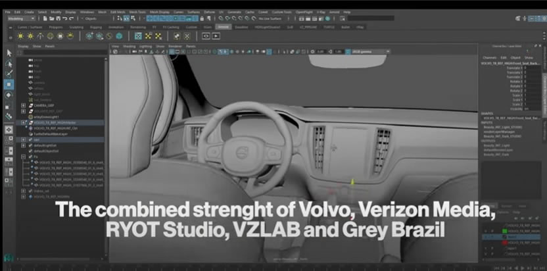Click Translate X channel value field
Screen dimensions: 547x271
pyautogui.click(x=533, y=68)
